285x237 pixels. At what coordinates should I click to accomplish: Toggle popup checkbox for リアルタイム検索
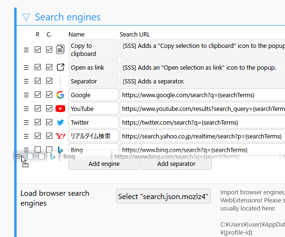point(38,136)
